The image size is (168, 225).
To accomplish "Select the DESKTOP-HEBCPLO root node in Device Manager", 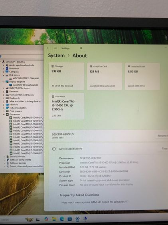I will 16,62.
